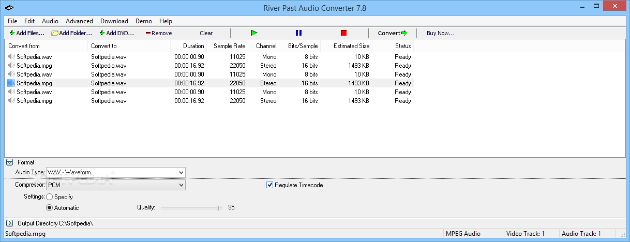The width and height of the screenshot is (630, 242).
Task: Stop playback with the red stop icon
Action: coord(343,33)
